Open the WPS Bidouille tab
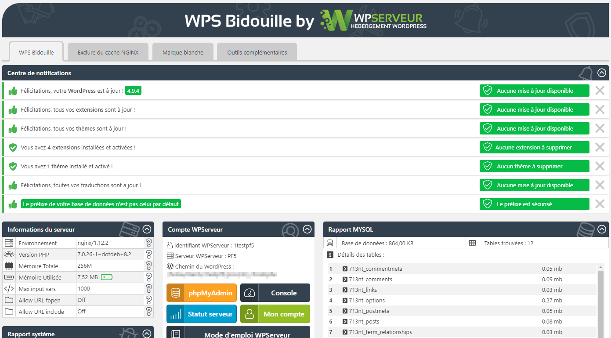The height and width of the screenshot is (338, 611). [36, 52]
